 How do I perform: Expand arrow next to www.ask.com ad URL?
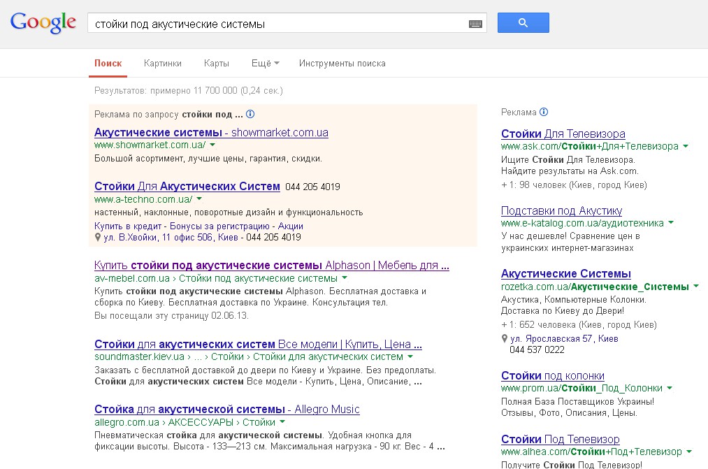tap(686, 146)
